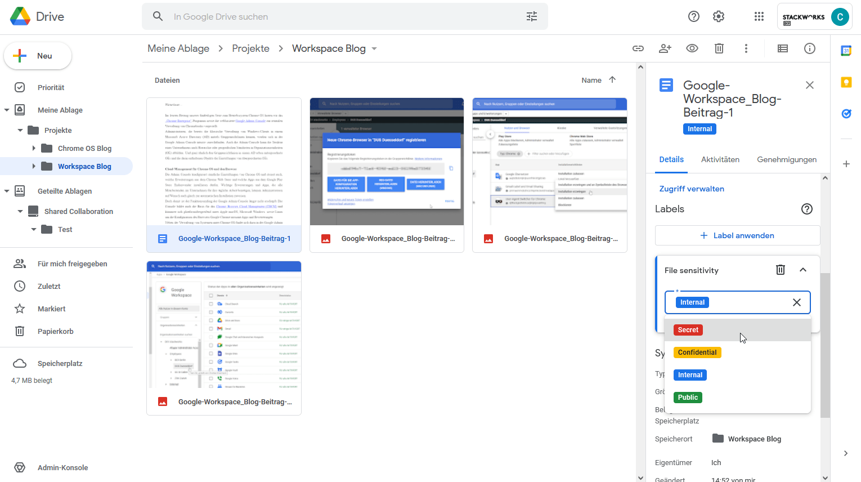Share the file using add-person icon
This screenshot has width=861, height=482.
(x=665, y=48)
